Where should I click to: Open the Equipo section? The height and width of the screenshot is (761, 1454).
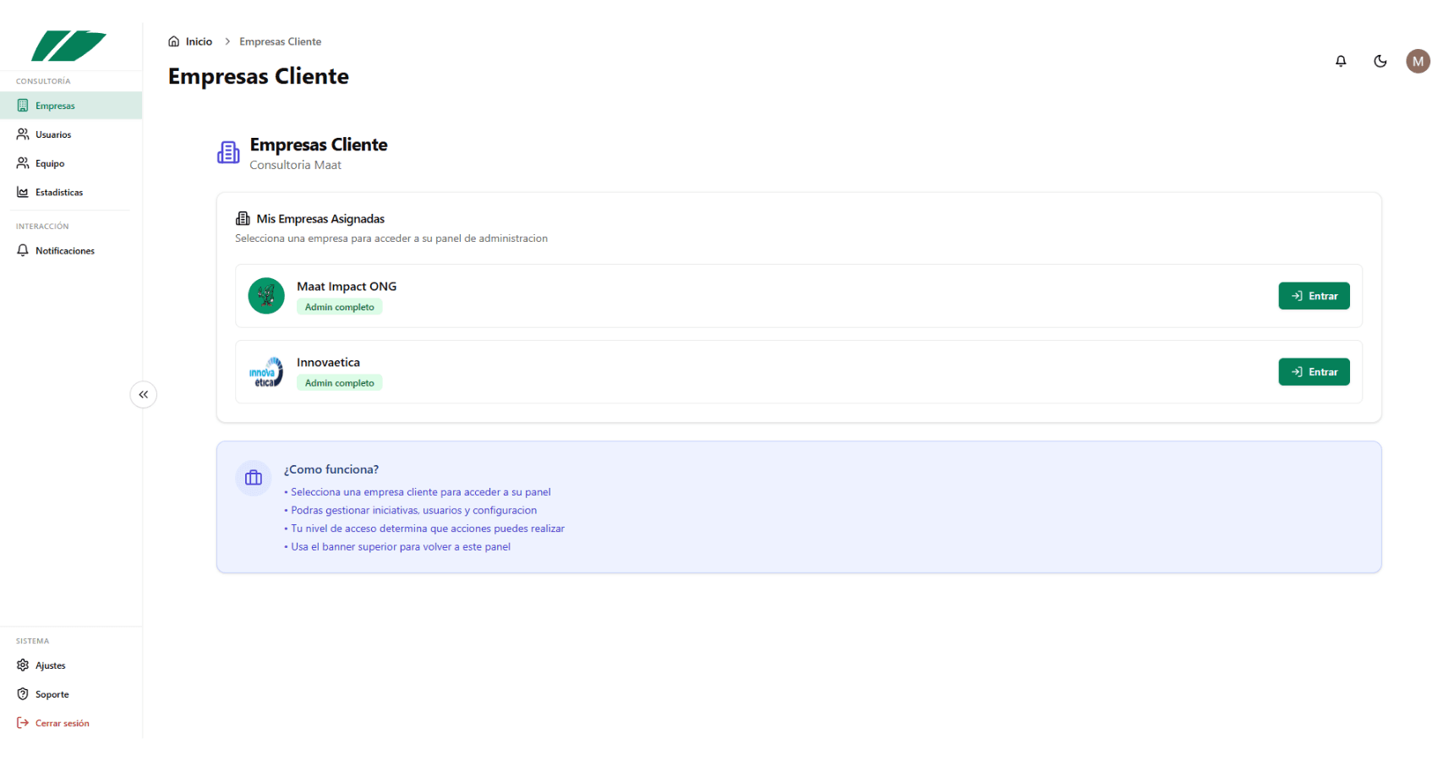[x=49, y=162]
